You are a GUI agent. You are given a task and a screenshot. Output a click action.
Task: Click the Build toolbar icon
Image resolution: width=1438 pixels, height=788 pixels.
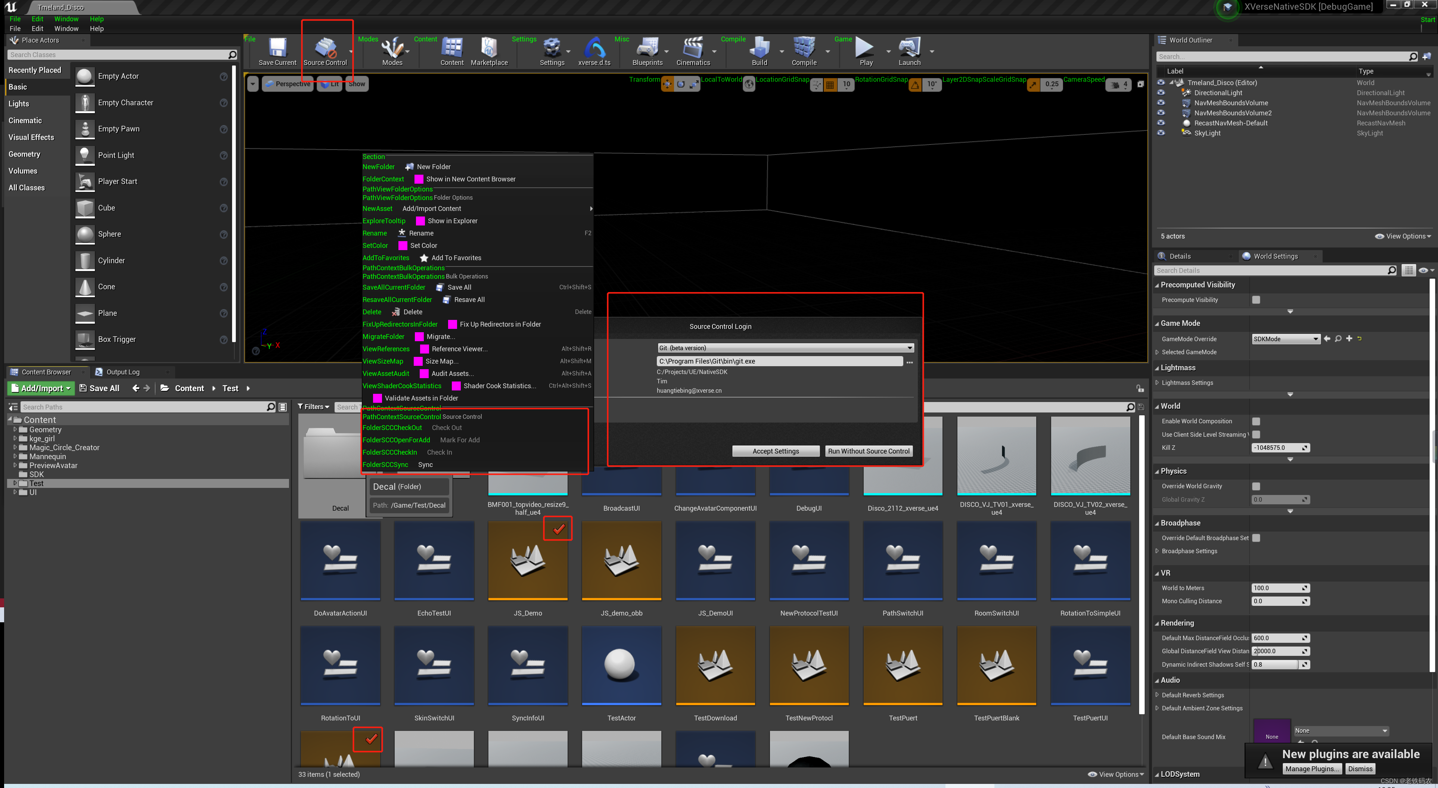[759, 48]
